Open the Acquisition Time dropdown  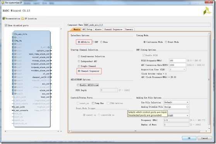pyautogui.click(x=177, y=69)
